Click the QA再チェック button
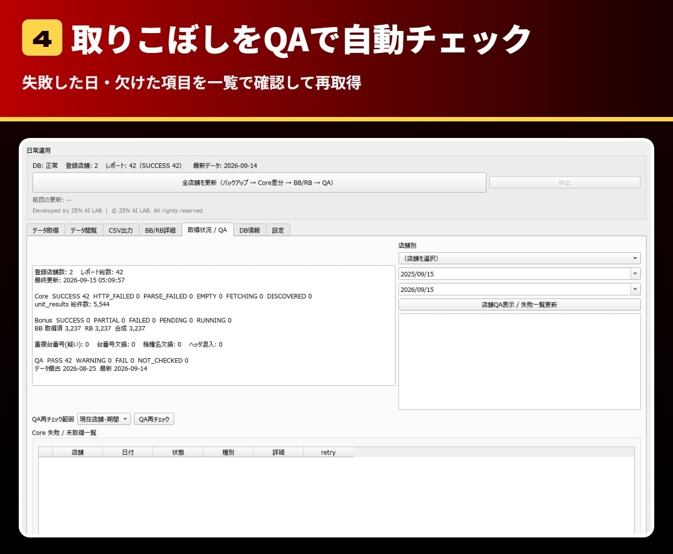 [x=154, y=419]
